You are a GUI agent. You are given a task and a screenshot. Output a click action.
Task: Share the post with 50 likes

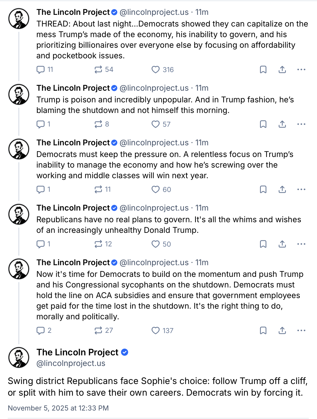[x=282, y=244]
